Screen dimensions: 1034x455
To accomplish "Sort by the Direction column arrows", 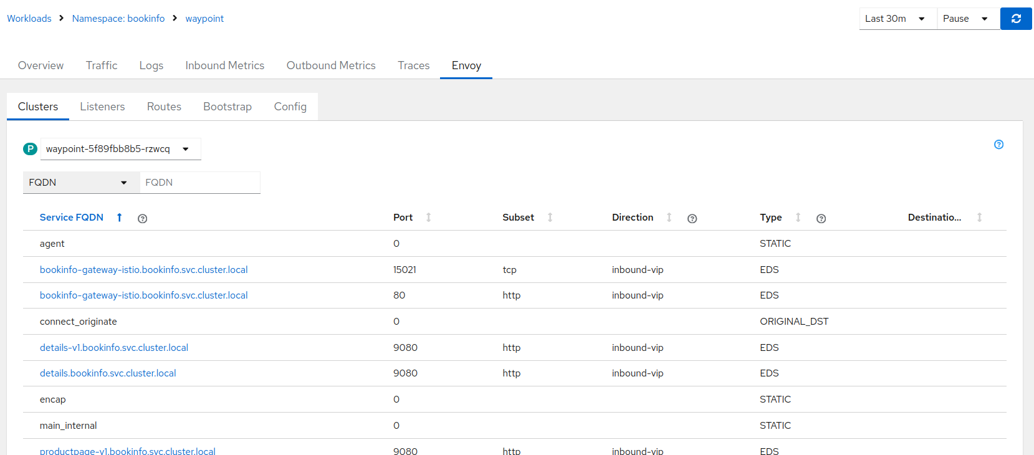I will point(669,218).
